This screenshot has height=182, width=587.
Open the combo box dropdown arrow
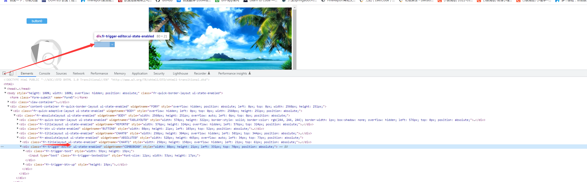pyautogui.click(x=112, y=45)
